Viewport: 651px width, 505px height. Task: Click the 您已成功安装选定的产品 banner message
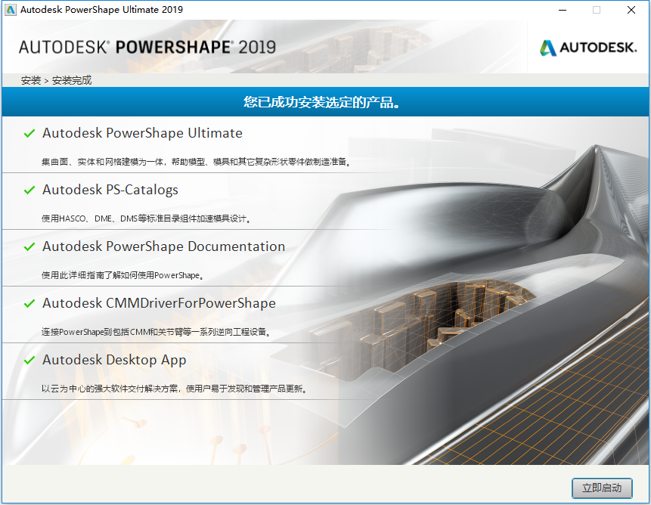322,102
